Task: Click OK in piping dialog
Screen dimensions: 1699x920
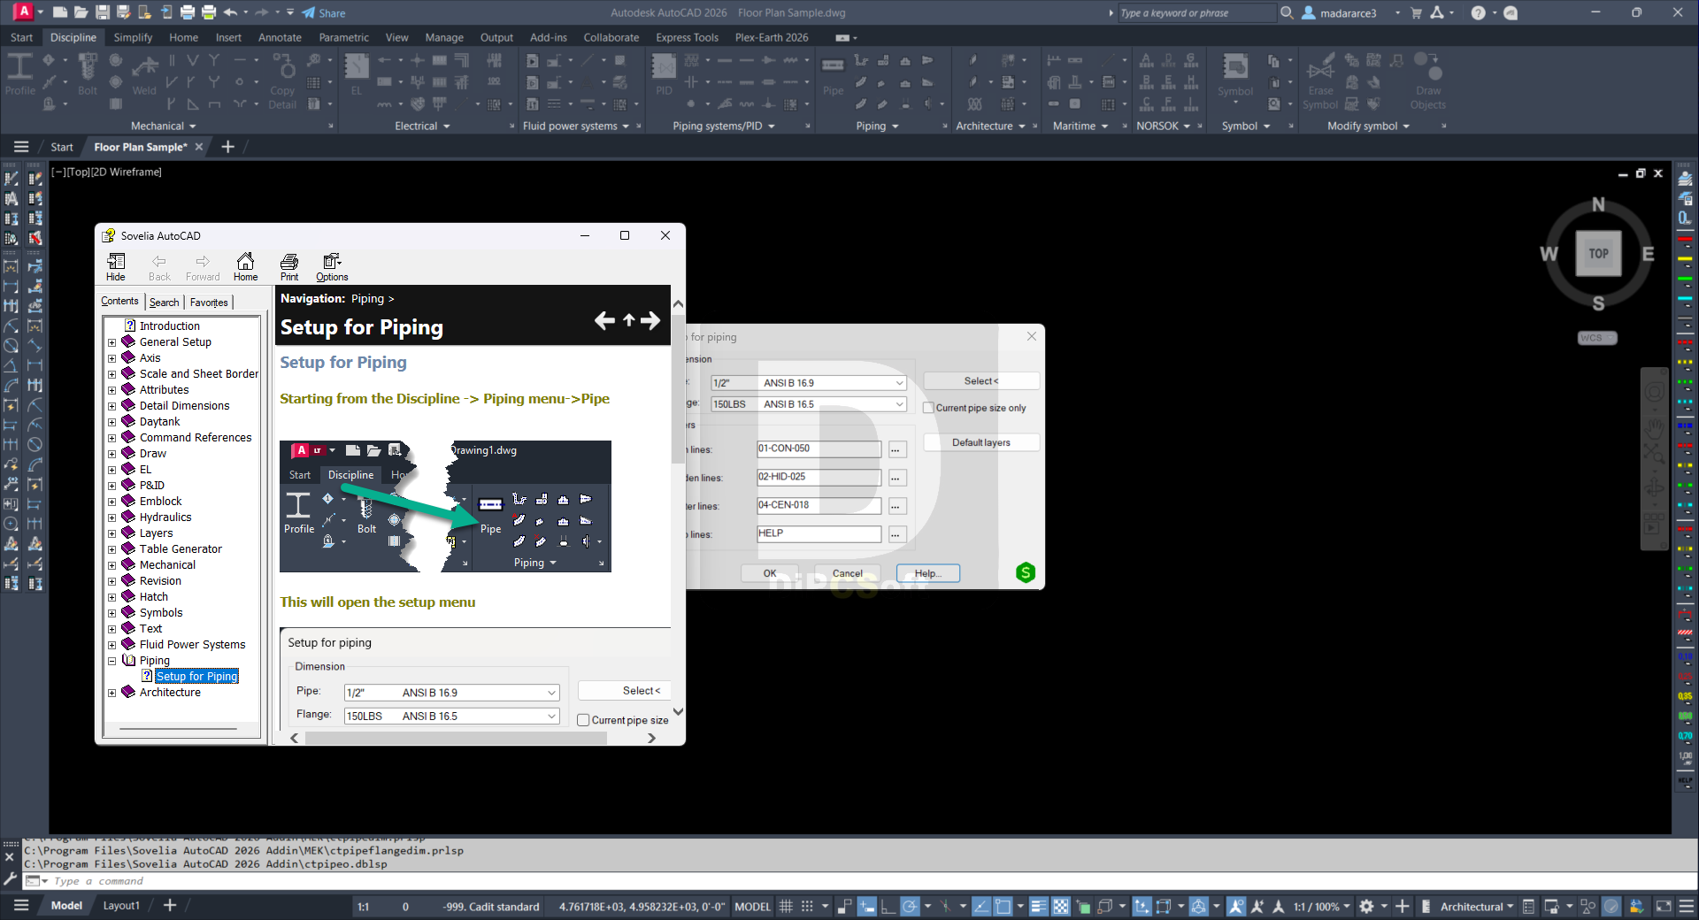Action: [x=770, y=573]
